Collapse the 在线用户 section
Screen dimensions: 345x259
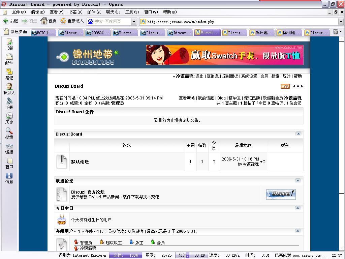(298, 231)
